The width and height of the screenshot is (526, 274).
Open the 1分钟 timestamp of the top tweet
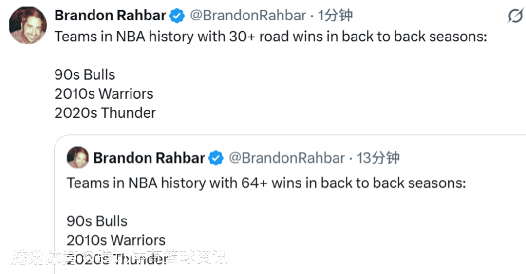coord(335,16)
